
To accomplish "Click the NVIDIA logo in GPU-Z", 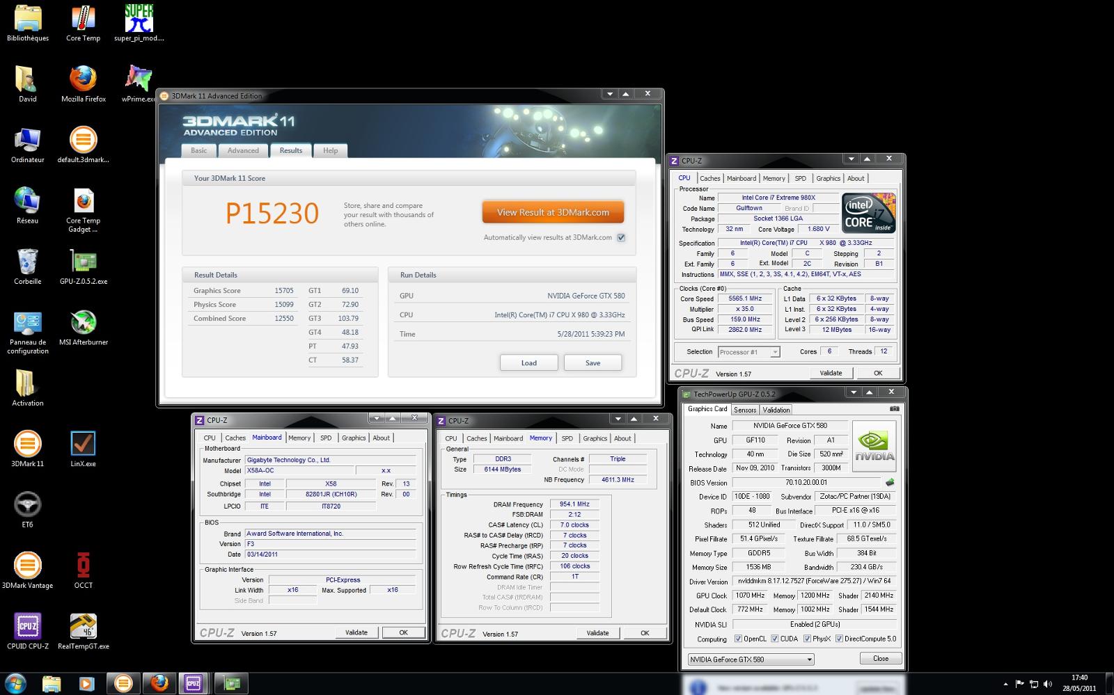I will pyautogui.click(x=874, y=445).
